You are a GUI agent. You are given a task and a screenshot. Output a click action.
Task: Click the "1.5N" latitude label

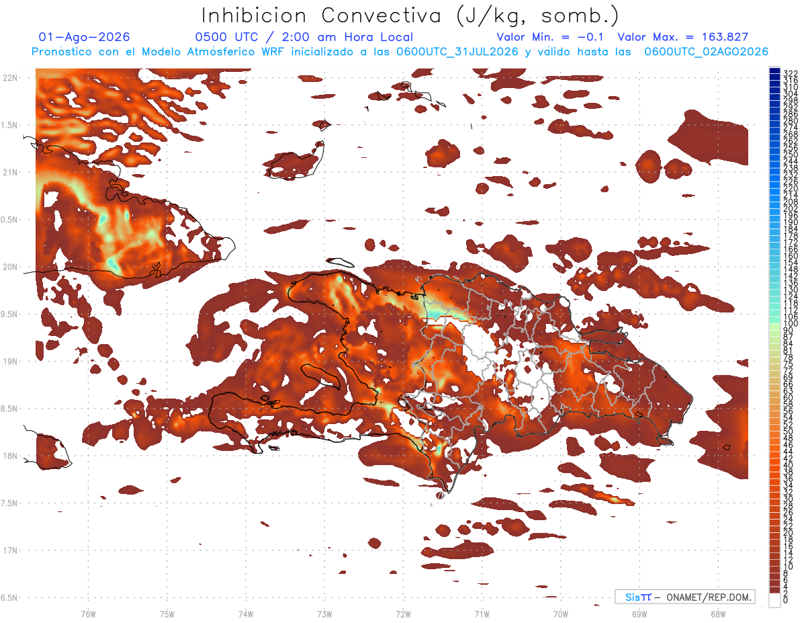click(x=10, y=125)
